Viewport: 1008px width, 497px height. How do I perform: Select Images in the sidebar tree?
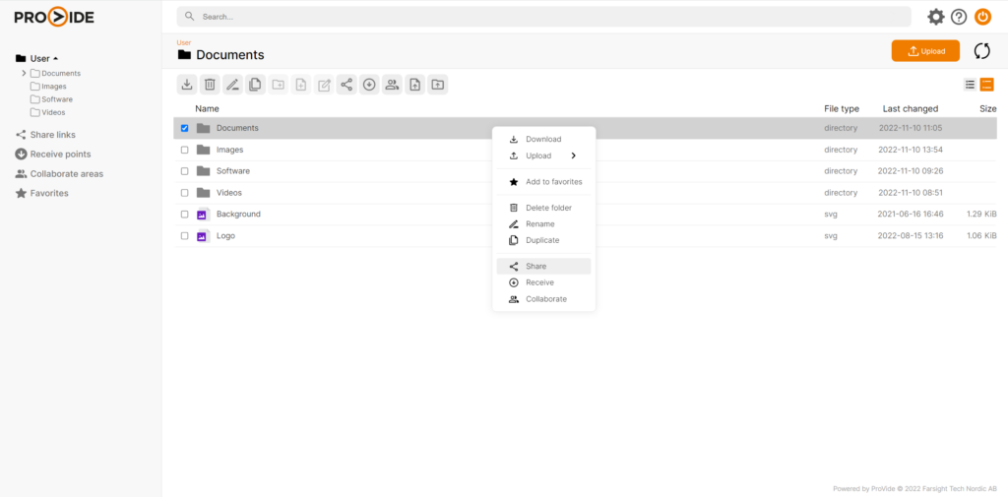click(48, 87)
